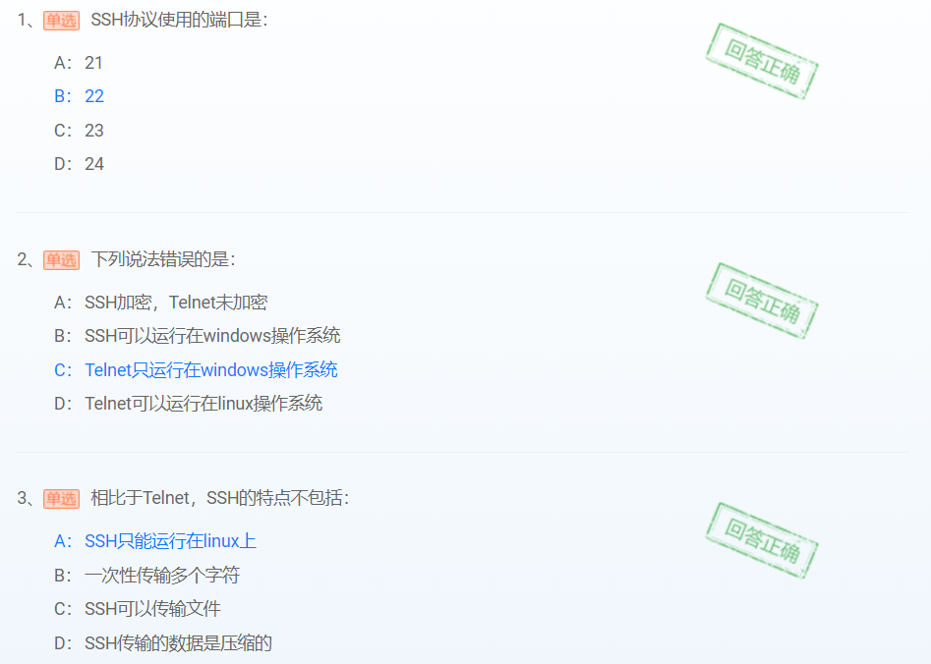Select C: SSH可以传输文件
Image resolution: width=931 pixels, height=664 pixels.
click(138, 609)
